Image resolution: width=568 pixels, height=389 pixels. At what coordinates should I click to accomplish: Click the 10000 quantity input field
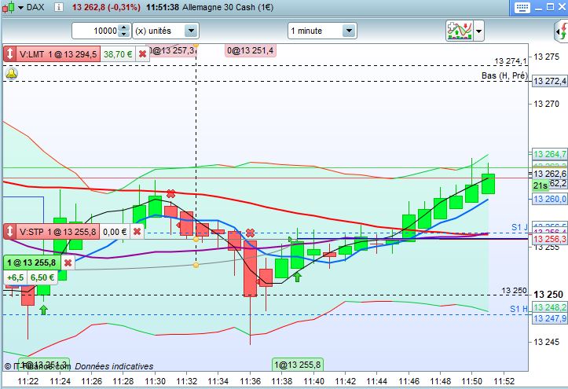pos(96,31)
